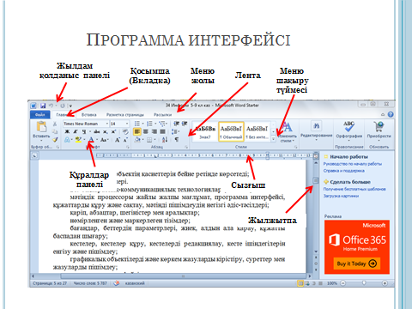Cut selection with the scissors icon
This screenshot has width=412, height=309.
55,124
